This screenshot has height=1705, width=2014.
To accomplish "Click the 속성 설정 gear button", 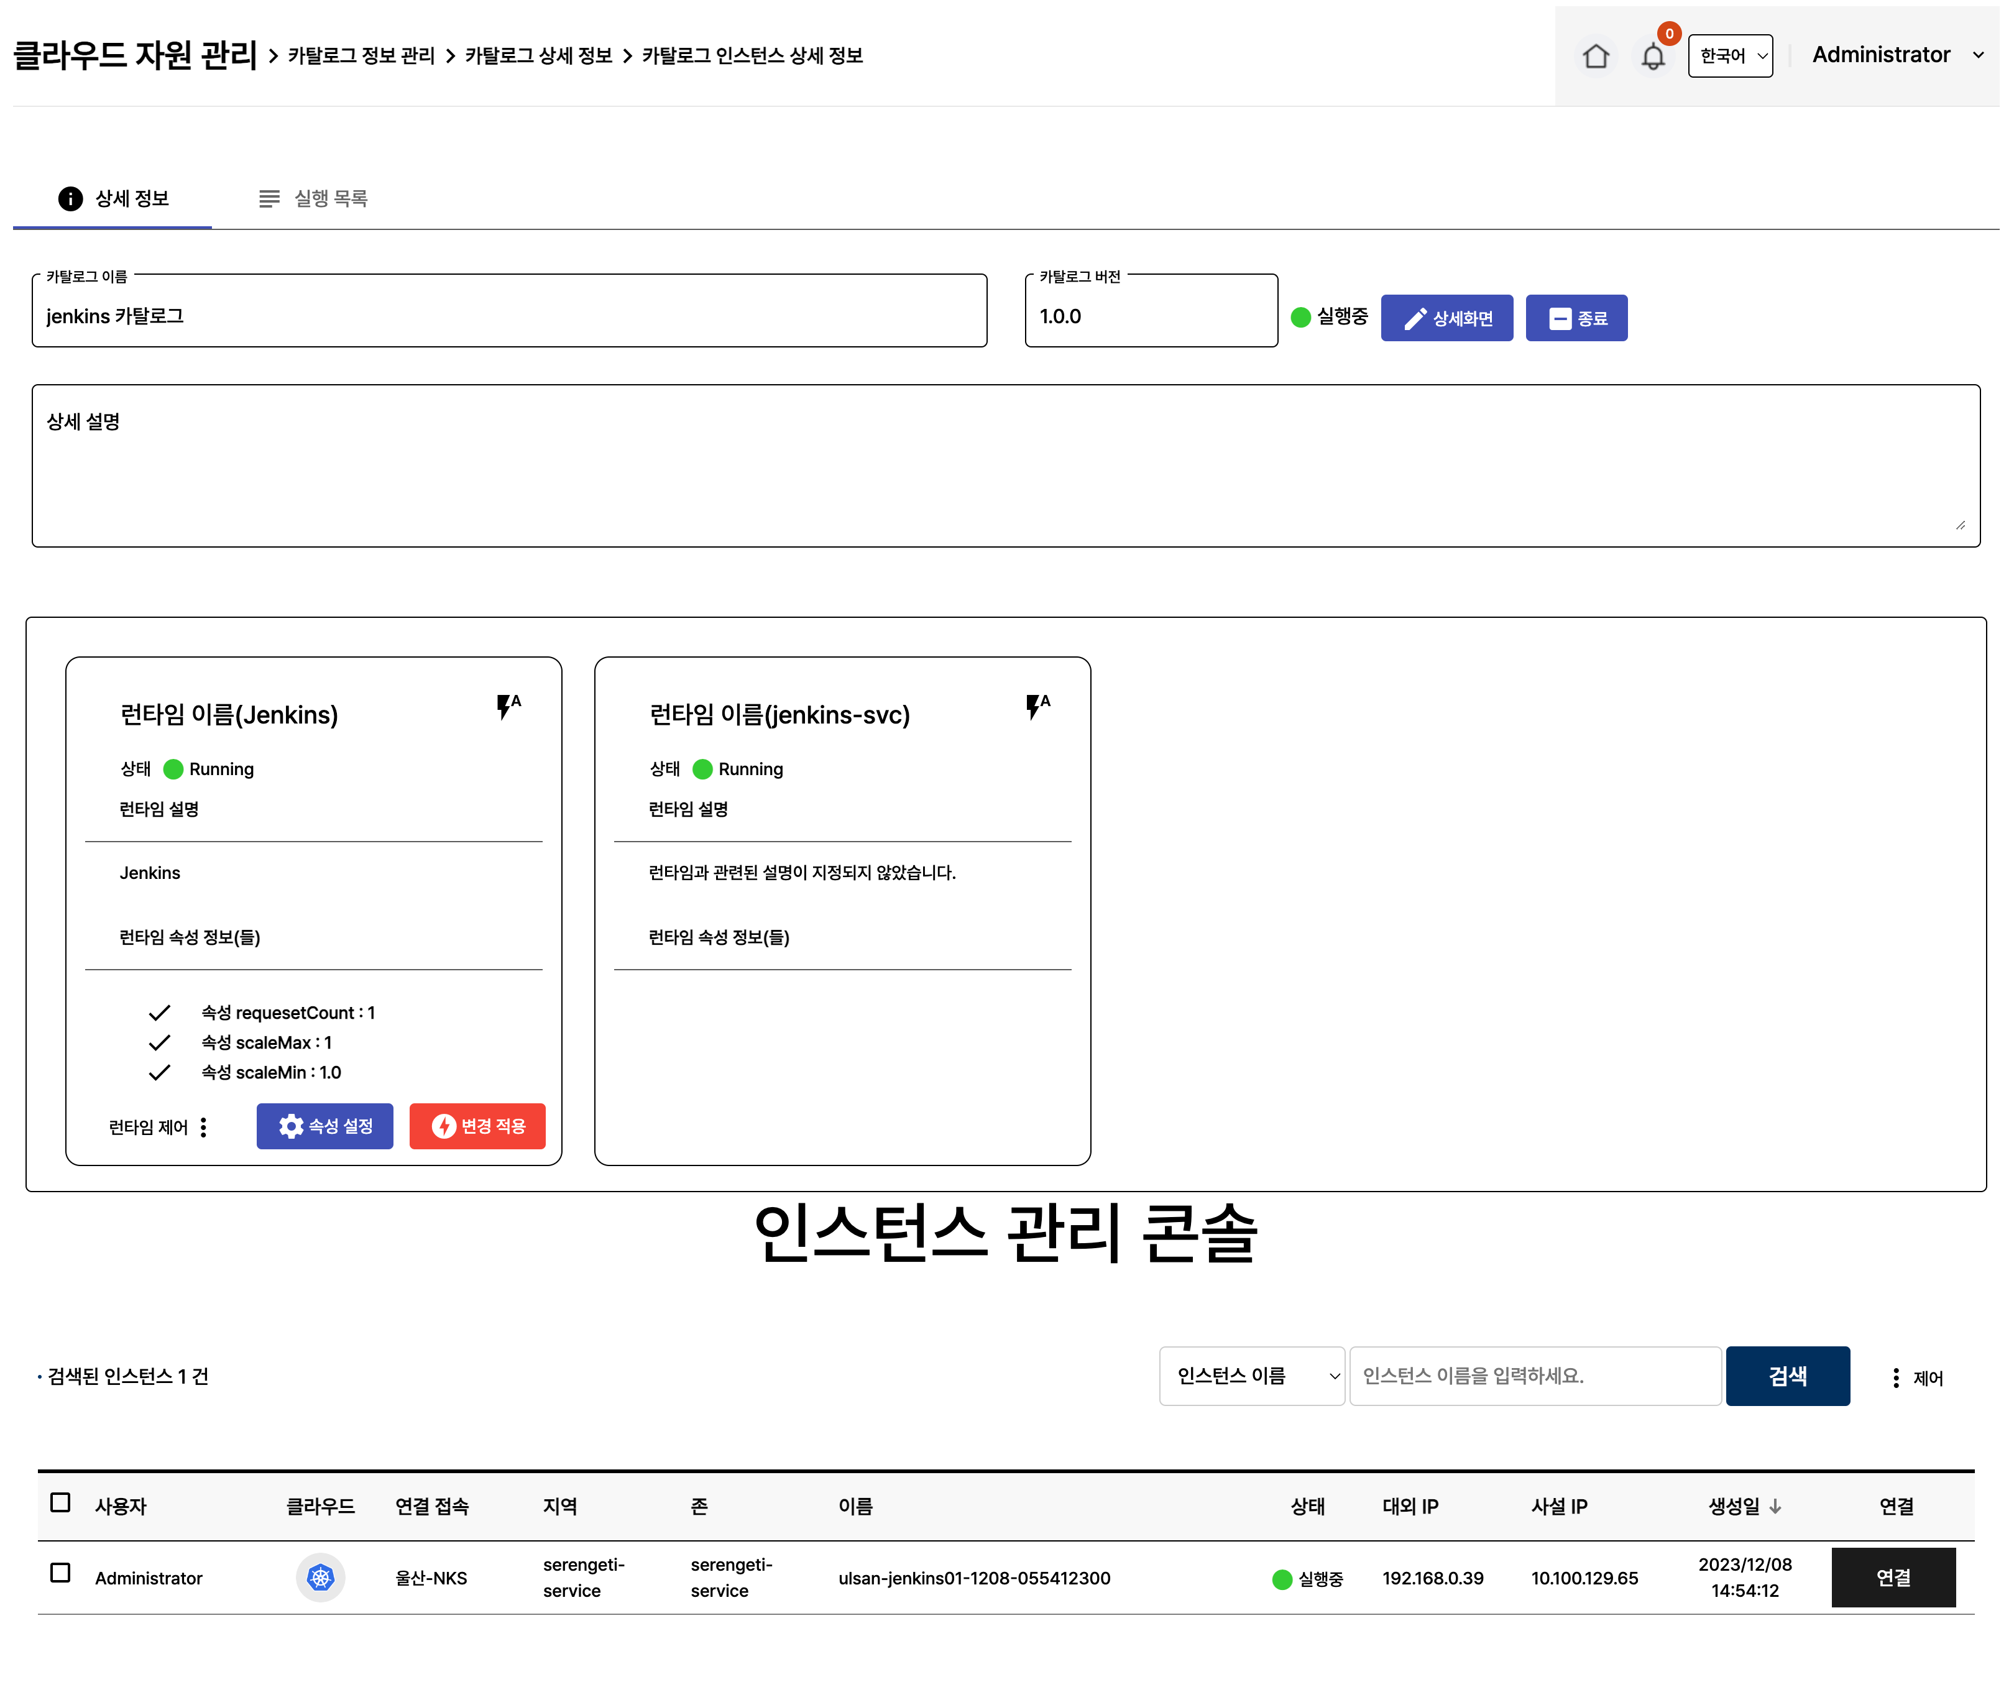I will tap(324, 1126).
